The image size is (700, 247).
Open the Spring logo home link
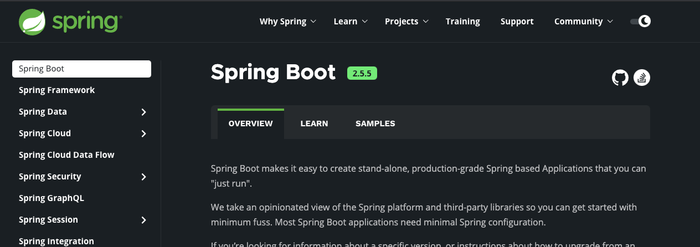(x=70, y=22)
